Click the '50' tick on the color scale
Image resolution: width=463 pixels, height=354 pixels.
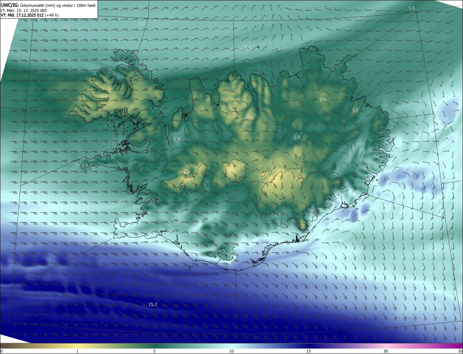(460, 351)
